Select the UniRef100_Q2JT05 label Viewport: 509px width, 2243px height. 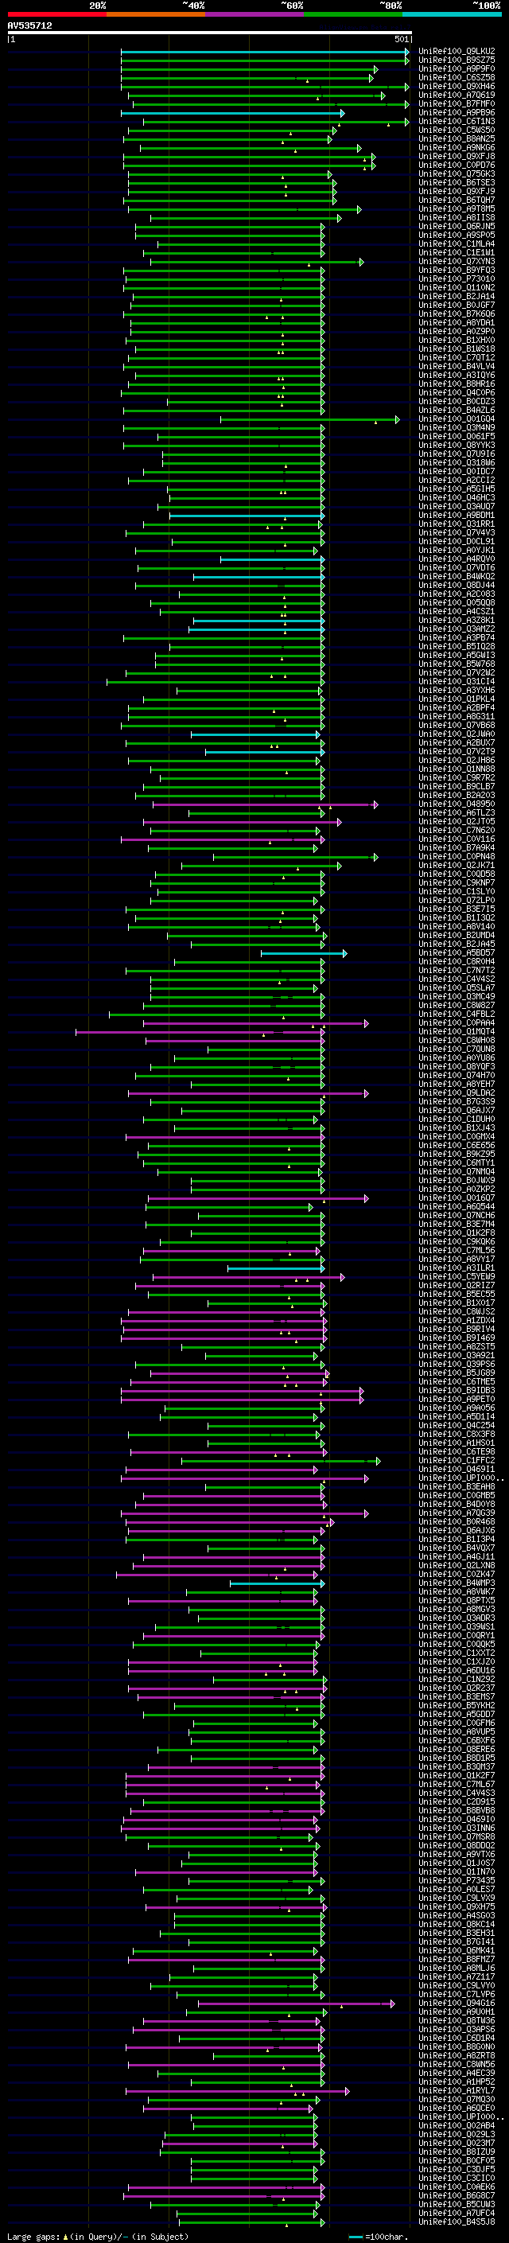pyautogui.click(x=457, y=821)
